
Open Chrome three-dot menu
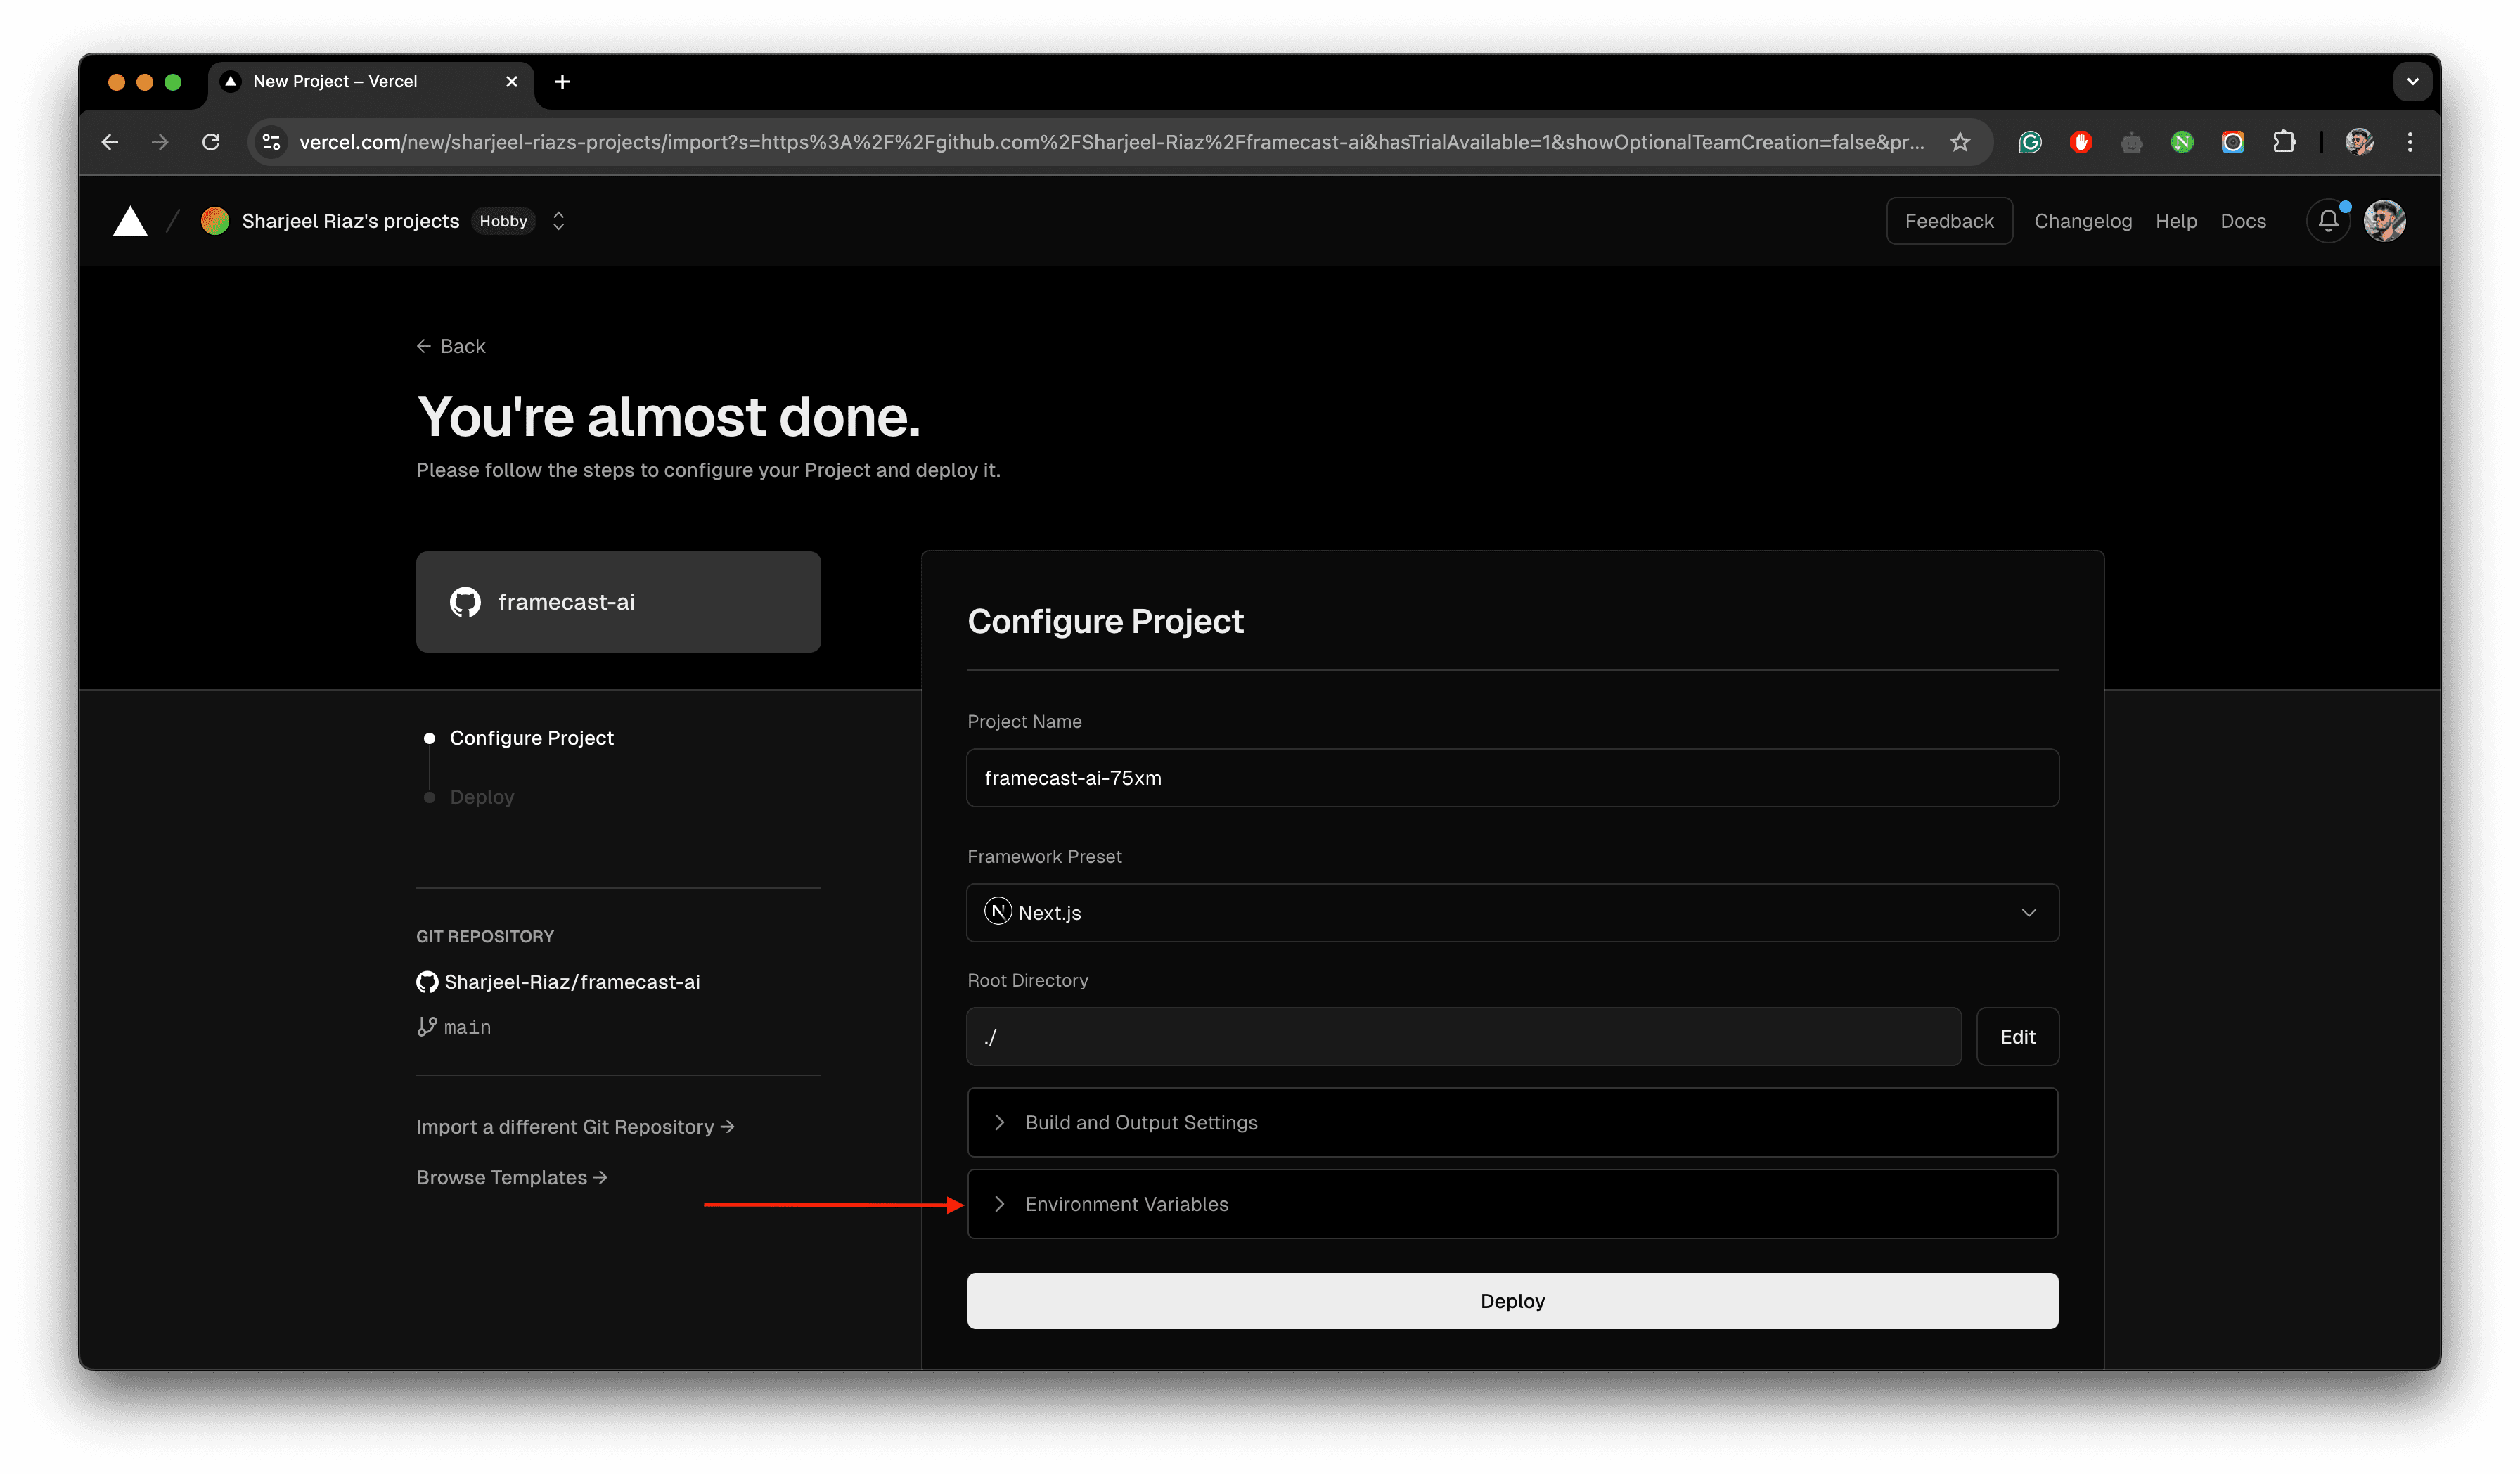2410,142
